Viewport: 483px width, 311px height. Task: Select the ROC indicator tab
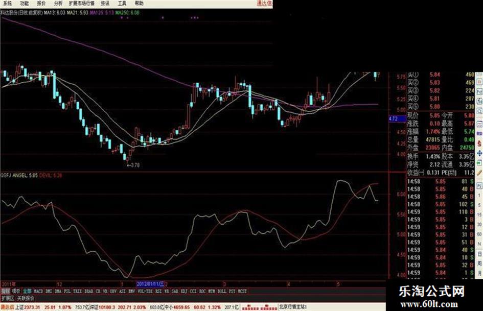click(202, 291)
